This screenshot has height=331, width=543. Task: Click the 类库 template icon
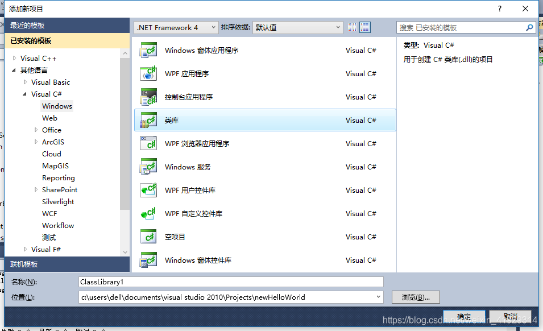coord(148,120)
